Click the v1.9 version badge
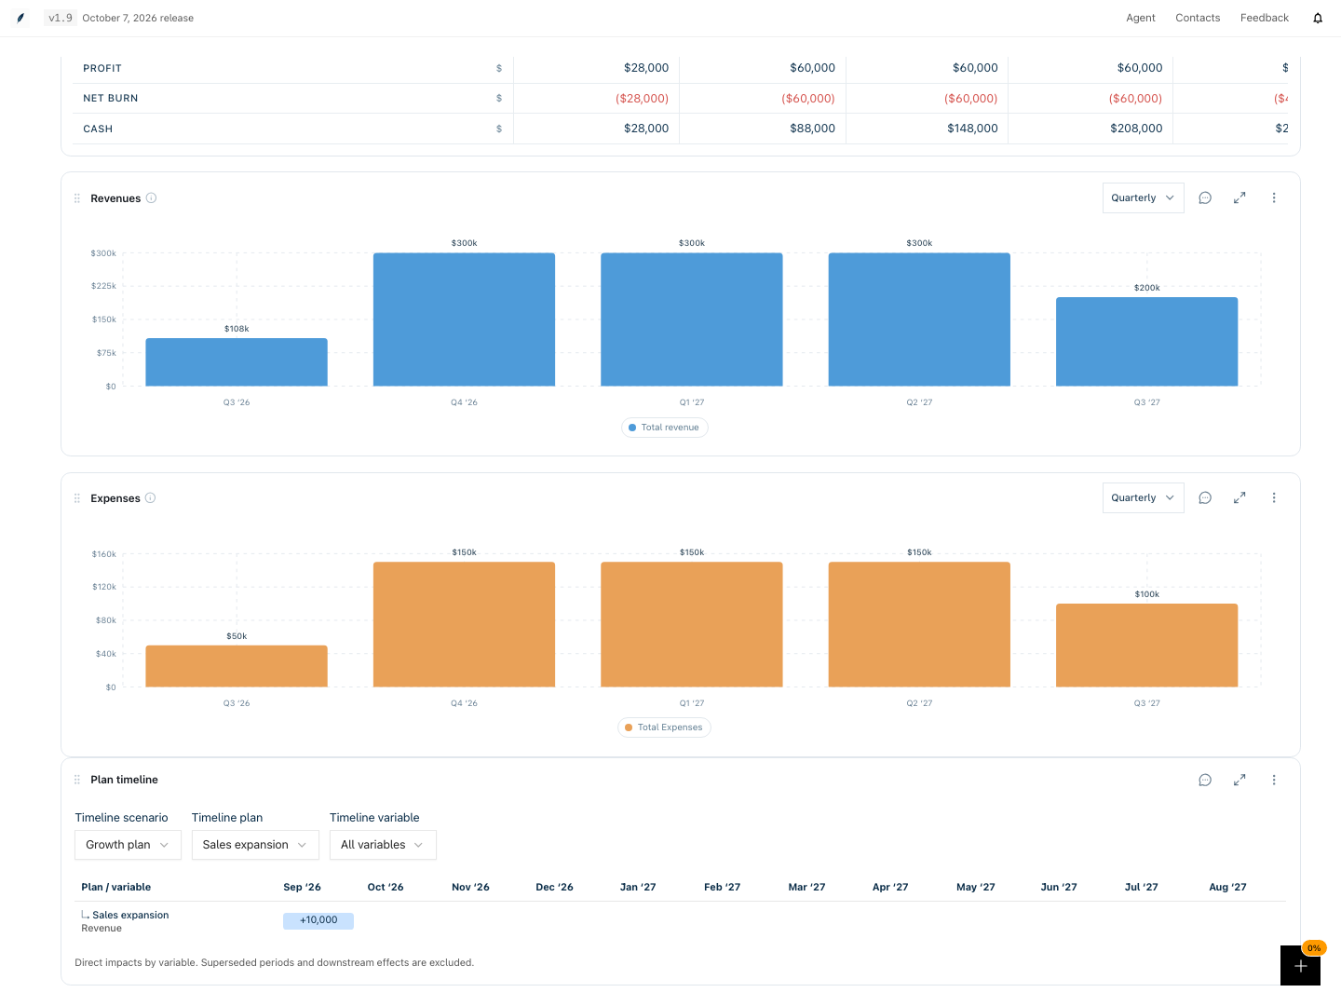1341x1006 pixels. 61,18
